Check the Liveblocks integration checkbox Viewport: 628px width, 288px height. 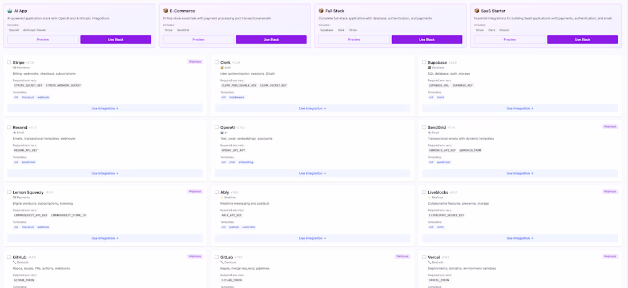click(424, 192)
